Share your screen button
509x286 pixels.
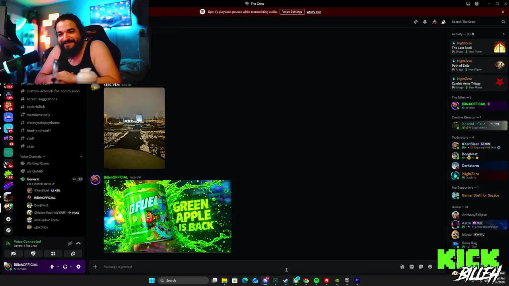coord(33,253)
